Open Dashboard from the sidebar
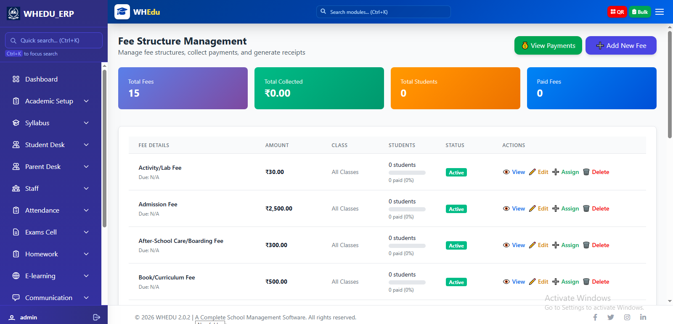Screen dimensions: 673x324 (41, 79)
